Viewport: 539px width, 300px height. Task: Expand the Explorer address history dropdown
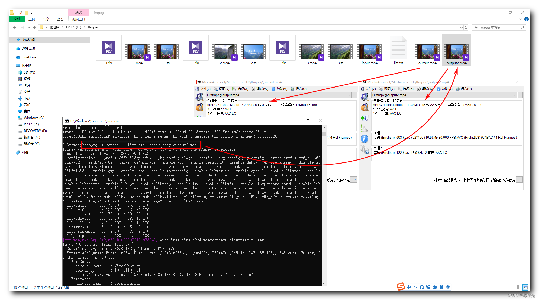click(x=461, y=27)
